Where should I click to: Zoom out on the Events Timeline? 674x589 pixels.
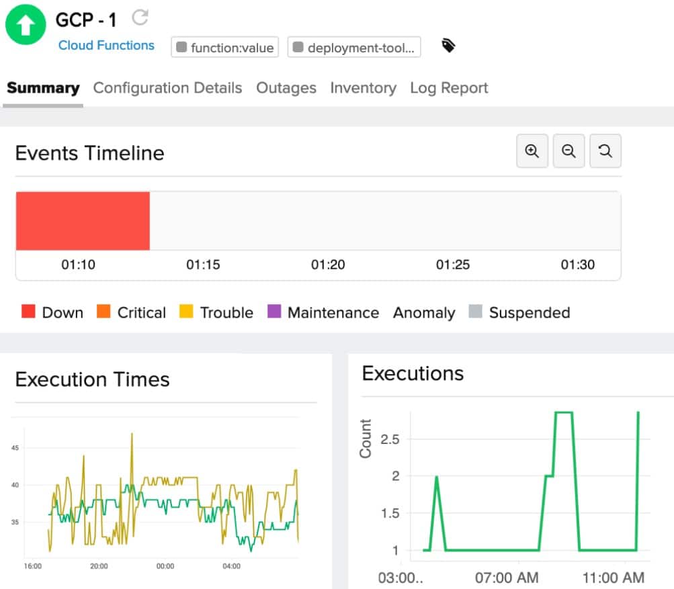click(568, 151)
